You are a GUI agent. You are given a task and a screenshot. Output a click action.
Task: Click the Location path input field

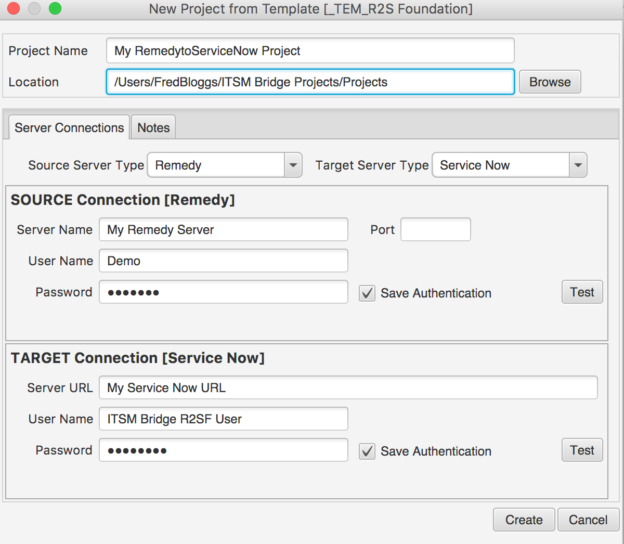pos(310,82)
